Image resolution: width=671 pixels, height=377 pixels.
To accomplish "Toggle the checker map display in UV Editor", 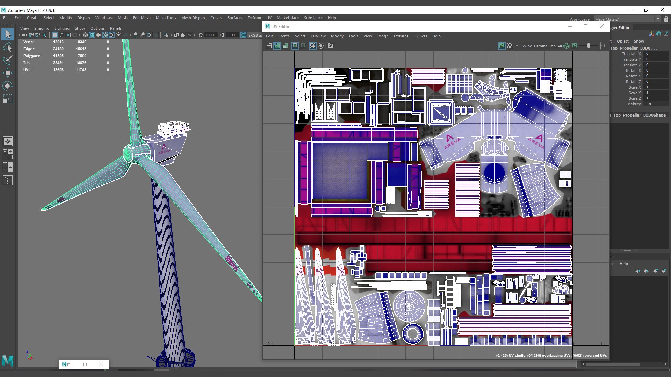I will click(510, 46).
